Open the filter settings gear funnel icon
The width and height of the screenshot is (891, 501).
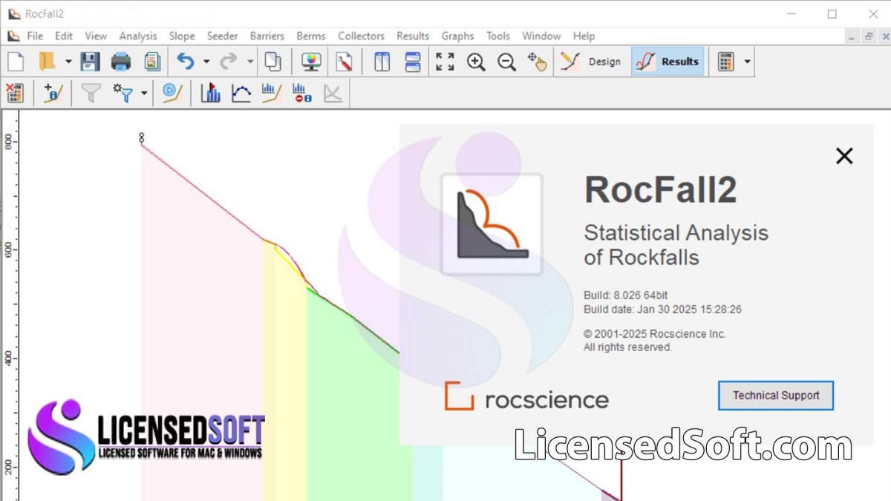[123, 93]
